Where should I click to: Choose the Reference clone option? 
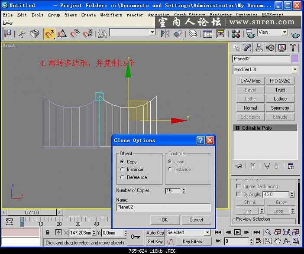point(123,177)
